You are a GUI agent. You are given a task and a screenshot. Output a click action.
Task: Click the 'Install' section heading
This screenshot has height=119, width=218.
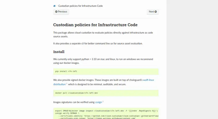click(x=59, y=52)
